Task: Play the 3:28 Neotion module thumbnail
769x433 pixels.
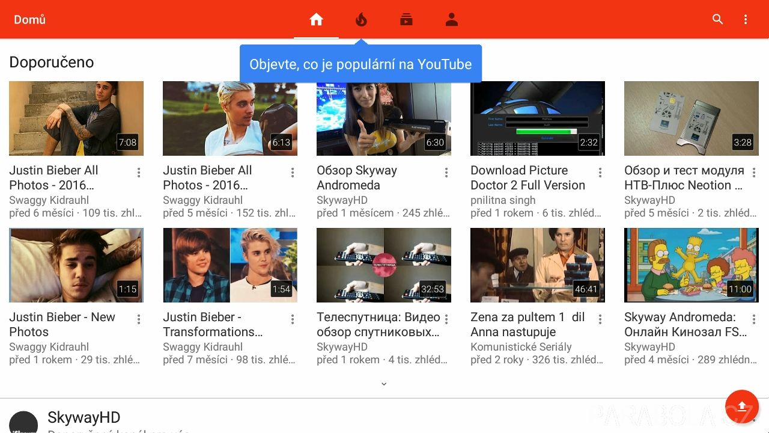Action: [x=691, y=118]
